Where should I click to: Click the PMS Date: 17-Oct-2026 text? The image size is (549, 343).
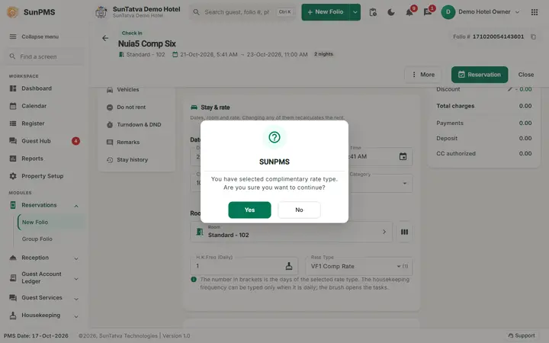36,335
